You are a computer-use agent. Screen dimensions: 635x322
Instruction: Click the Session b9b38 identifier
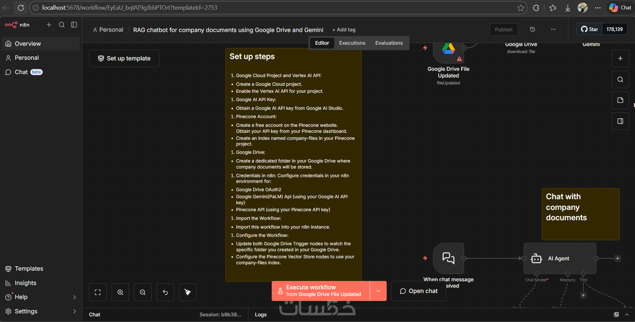(x=220, y=315)
